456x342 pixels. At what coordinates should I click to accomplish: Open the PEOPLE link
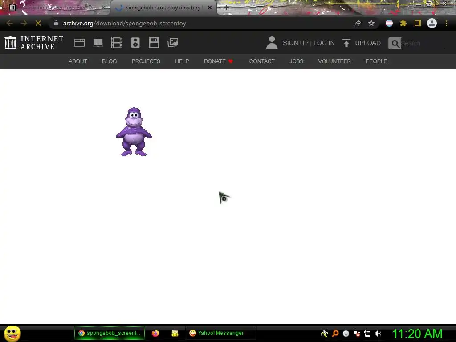376,61
